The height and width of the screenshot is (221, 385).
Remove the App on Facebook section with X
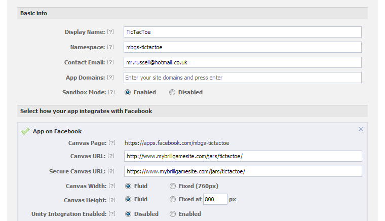361,129
